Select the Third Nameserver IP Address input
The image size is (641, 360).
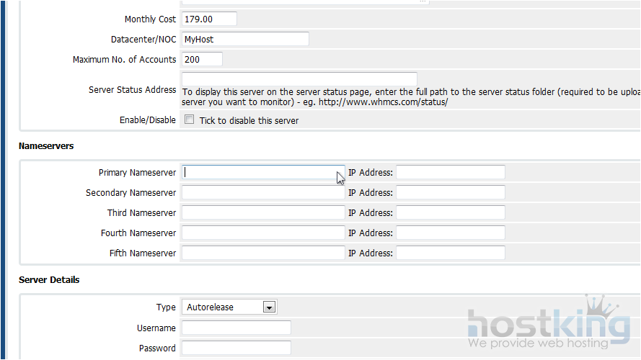click(x=450, y=213)
